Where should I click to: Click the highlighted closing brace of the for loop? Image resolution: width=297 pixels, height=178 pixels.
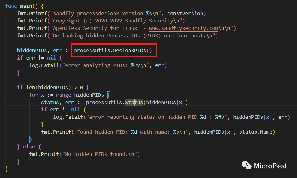click(x=31, y=139)
